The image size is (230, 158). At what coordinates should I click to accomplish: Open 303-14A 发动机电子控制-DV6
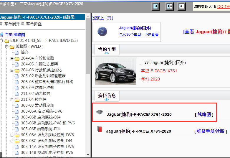(x=47, y=147)
